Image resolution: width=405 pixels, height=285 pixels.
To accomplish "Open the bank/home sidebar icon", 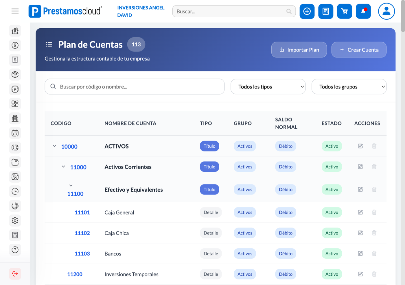I will coord(15,31).
